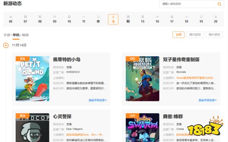The width and height of the screenshot is (228, 142).
Task: Select date 10 in the calendar strip
Action: click(x=69, y=19)
